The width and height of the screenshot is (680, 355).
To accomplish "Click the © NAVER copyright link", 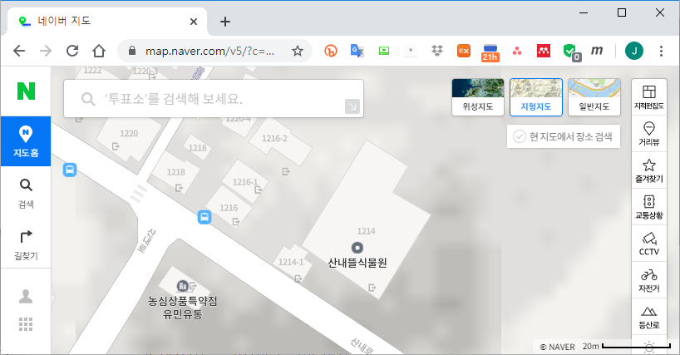I will pyautogui.click(x=557, y=347).
